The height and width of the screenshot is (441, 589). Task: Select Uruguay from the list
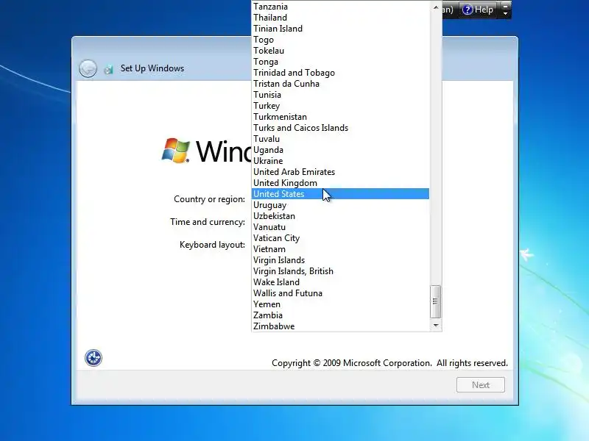click(340, 205)
